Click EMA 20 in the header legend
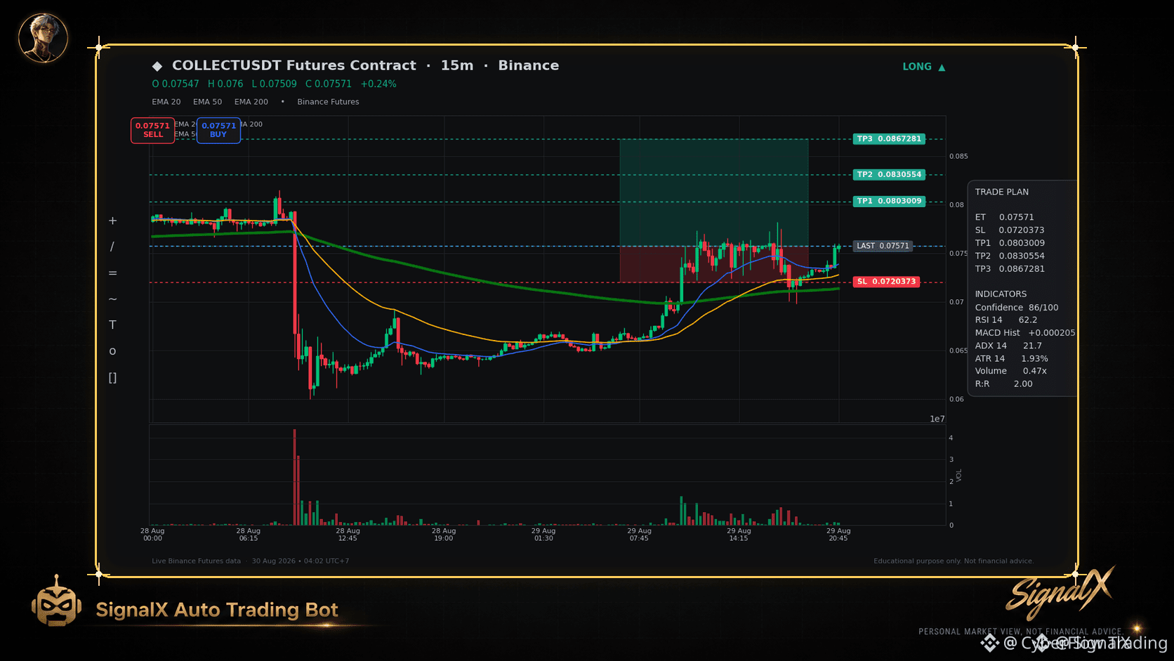This screenshot has height=661, width=1174. pos(166,102)
